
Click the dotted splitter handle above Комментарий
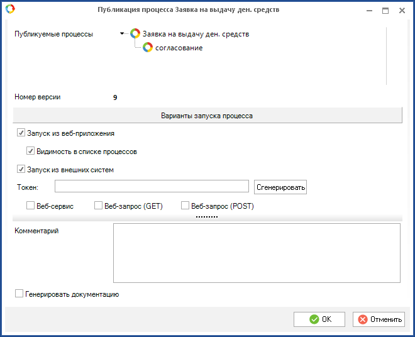click(206, 217)
